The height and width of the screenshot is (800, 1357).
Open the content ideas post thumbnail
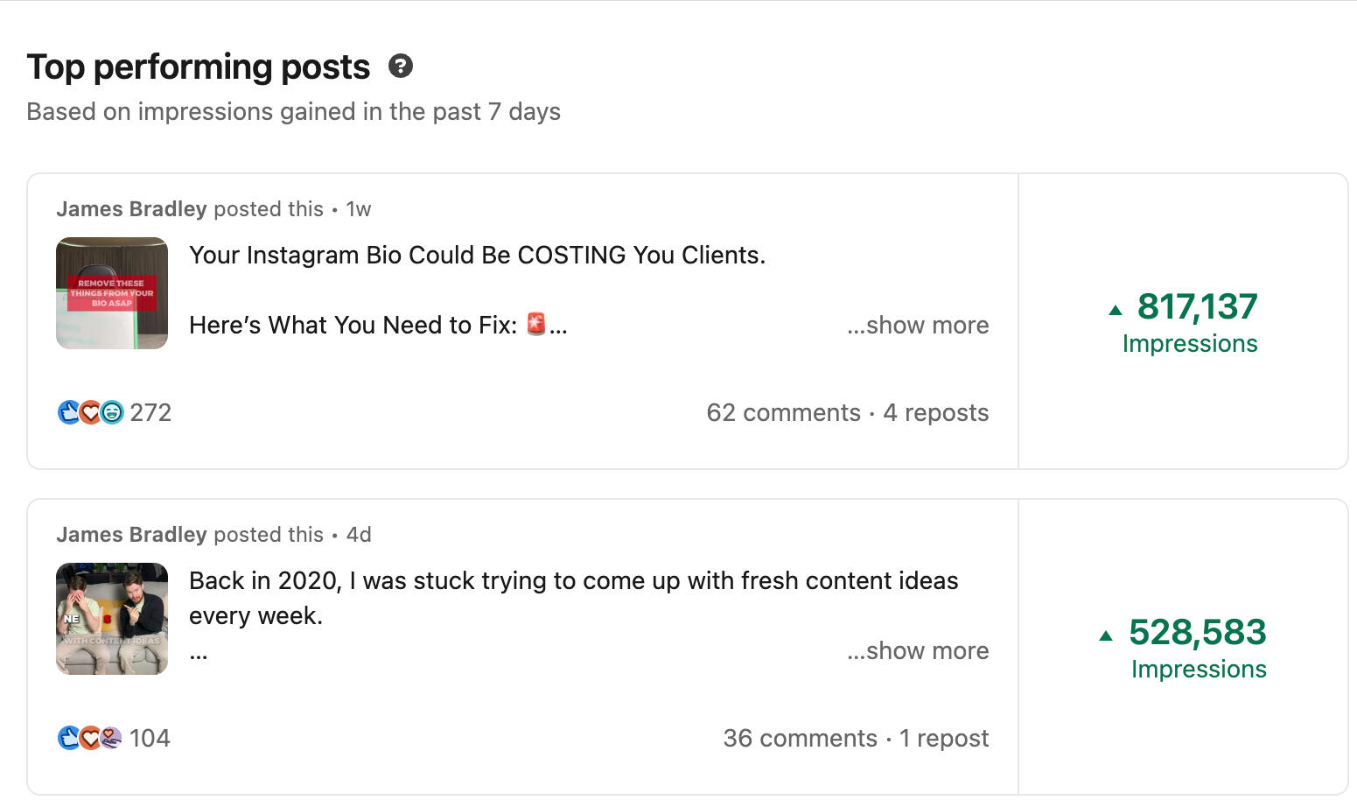pyautogui.click(x=112, y=619)
